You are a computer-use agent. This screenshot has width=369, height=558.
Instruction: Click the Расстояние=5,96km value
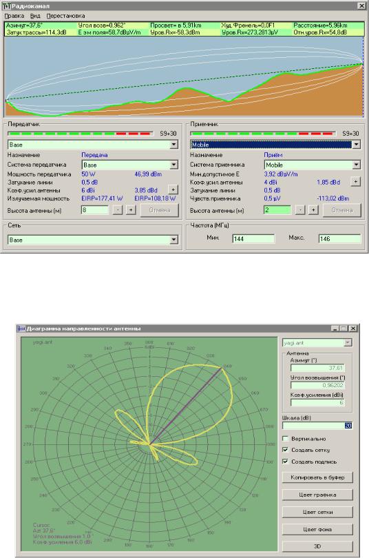(x=320, y=25)
